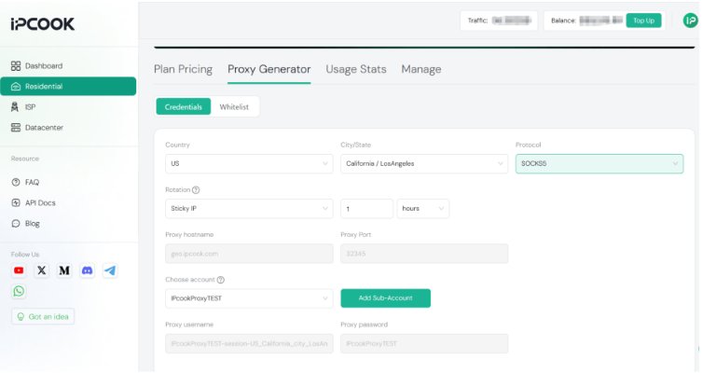Open the Telegram social link
Image resolution: width=716 pixels, height=387 pixels.
(x=110, y=270)
